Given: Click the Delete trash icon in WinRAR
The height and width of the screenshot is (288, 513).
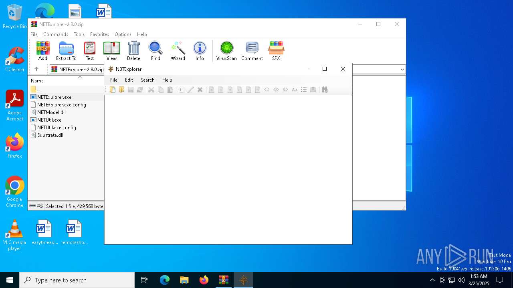Looking at the screenshot, I should coord(133,51).
